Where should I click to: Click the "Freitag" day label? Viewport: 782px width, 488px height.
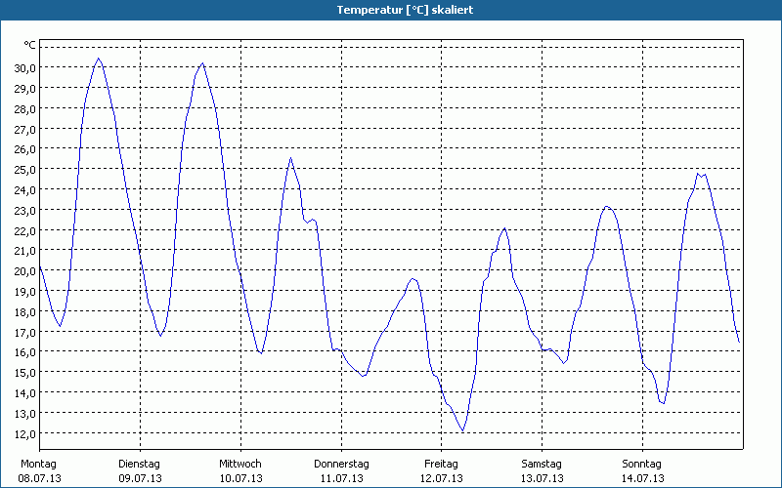pos(442,464)
